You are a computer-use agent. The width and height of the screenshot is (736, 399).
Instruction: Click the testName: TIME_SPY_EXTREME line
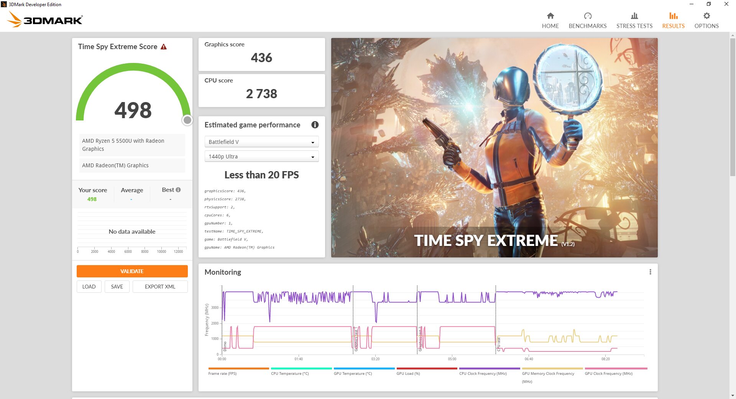pos(233,231)
